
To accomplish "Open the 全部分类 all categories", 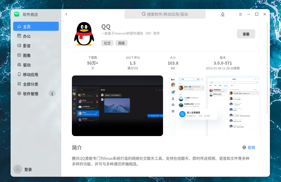I will (x=36, y=84).
